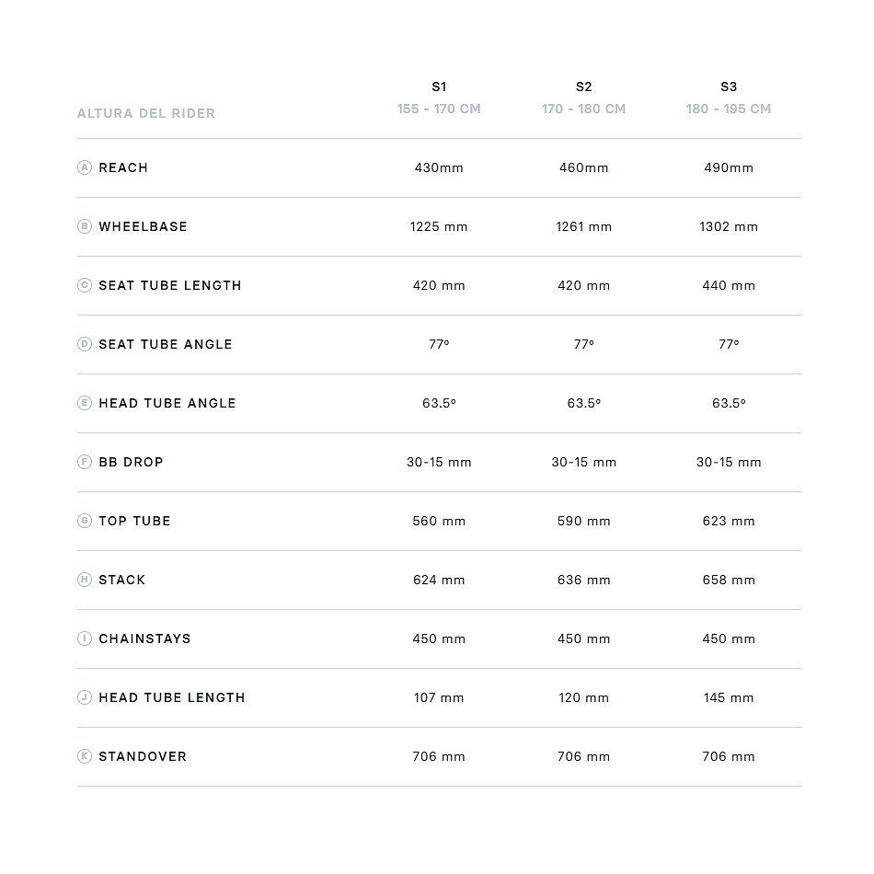Select the S1 size column header
The width and height of the screenshot is (874, 874).
[439, 86]
